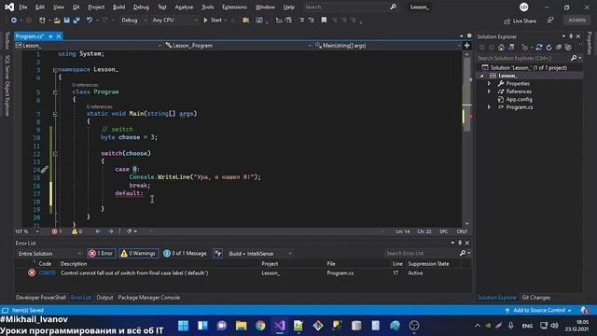597x336 pixels.
Task: Click the bookmark icon in the toolbar
Action: [x=324, y=21]
